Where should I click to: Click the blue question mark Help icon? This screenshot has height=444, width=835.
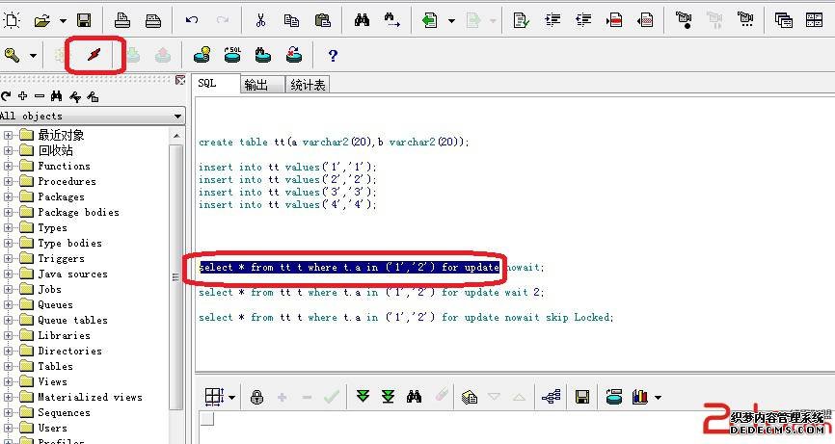(333, 56)
